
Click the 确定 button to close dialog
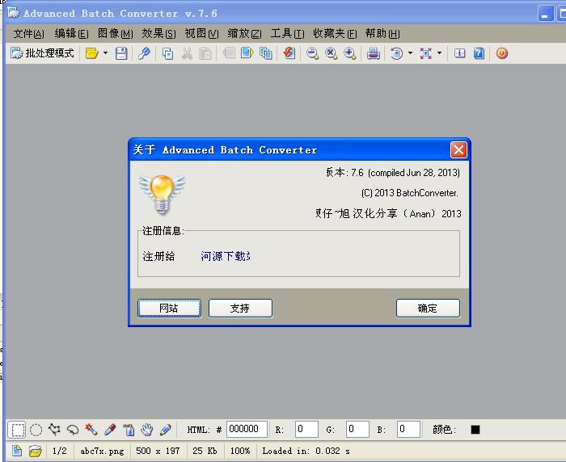pos(428,308)
